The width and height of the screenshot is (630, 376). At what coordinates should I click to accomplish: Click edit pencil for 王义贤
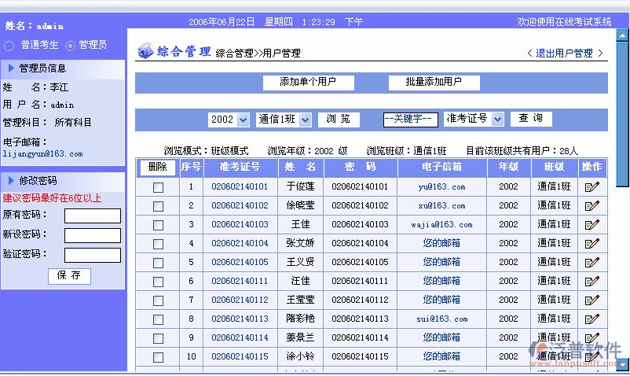point(592,263)
